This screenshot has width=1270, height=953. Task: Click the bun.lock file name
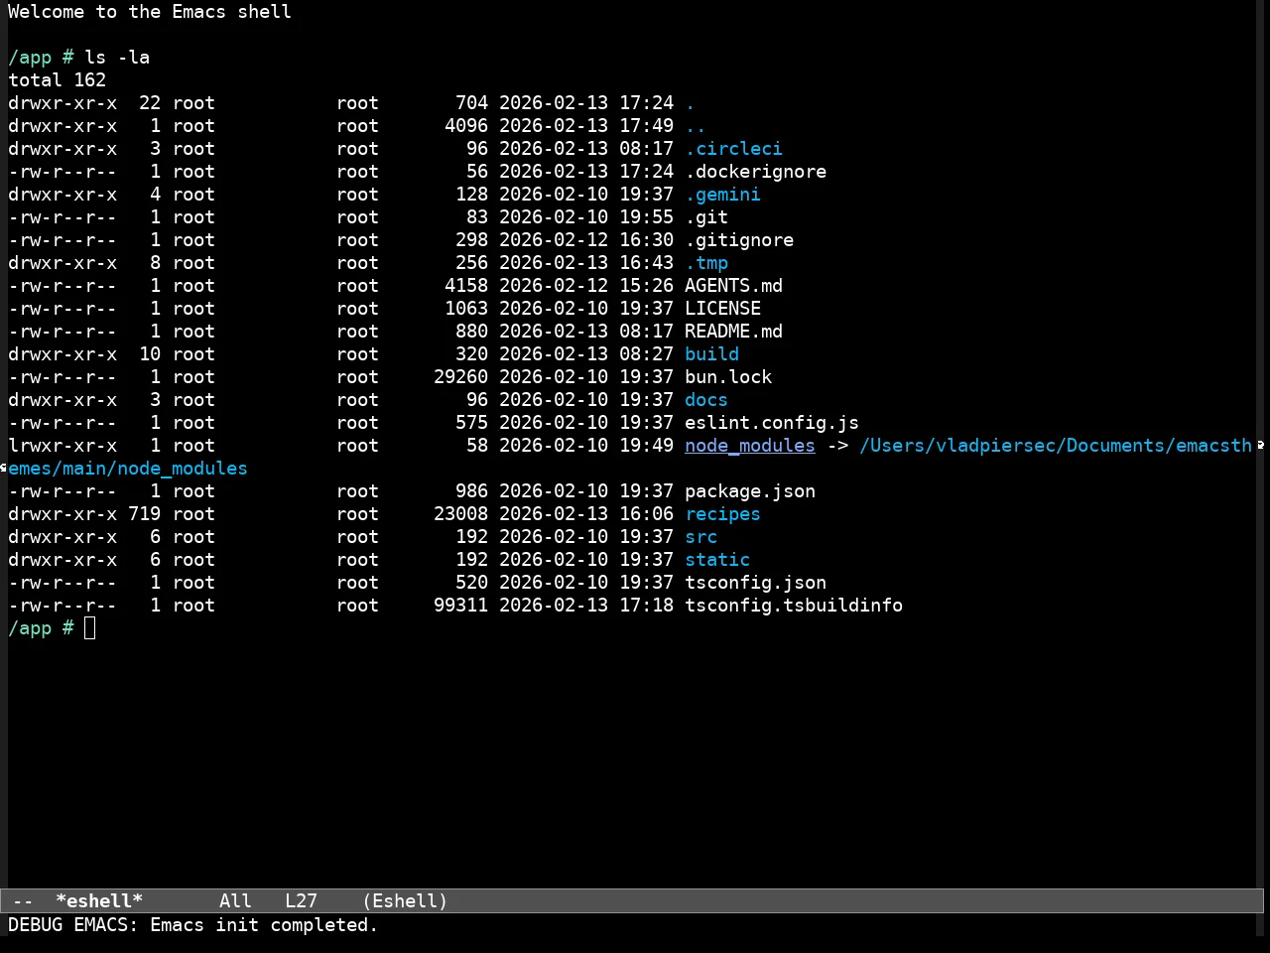click(x=728, y=377)
